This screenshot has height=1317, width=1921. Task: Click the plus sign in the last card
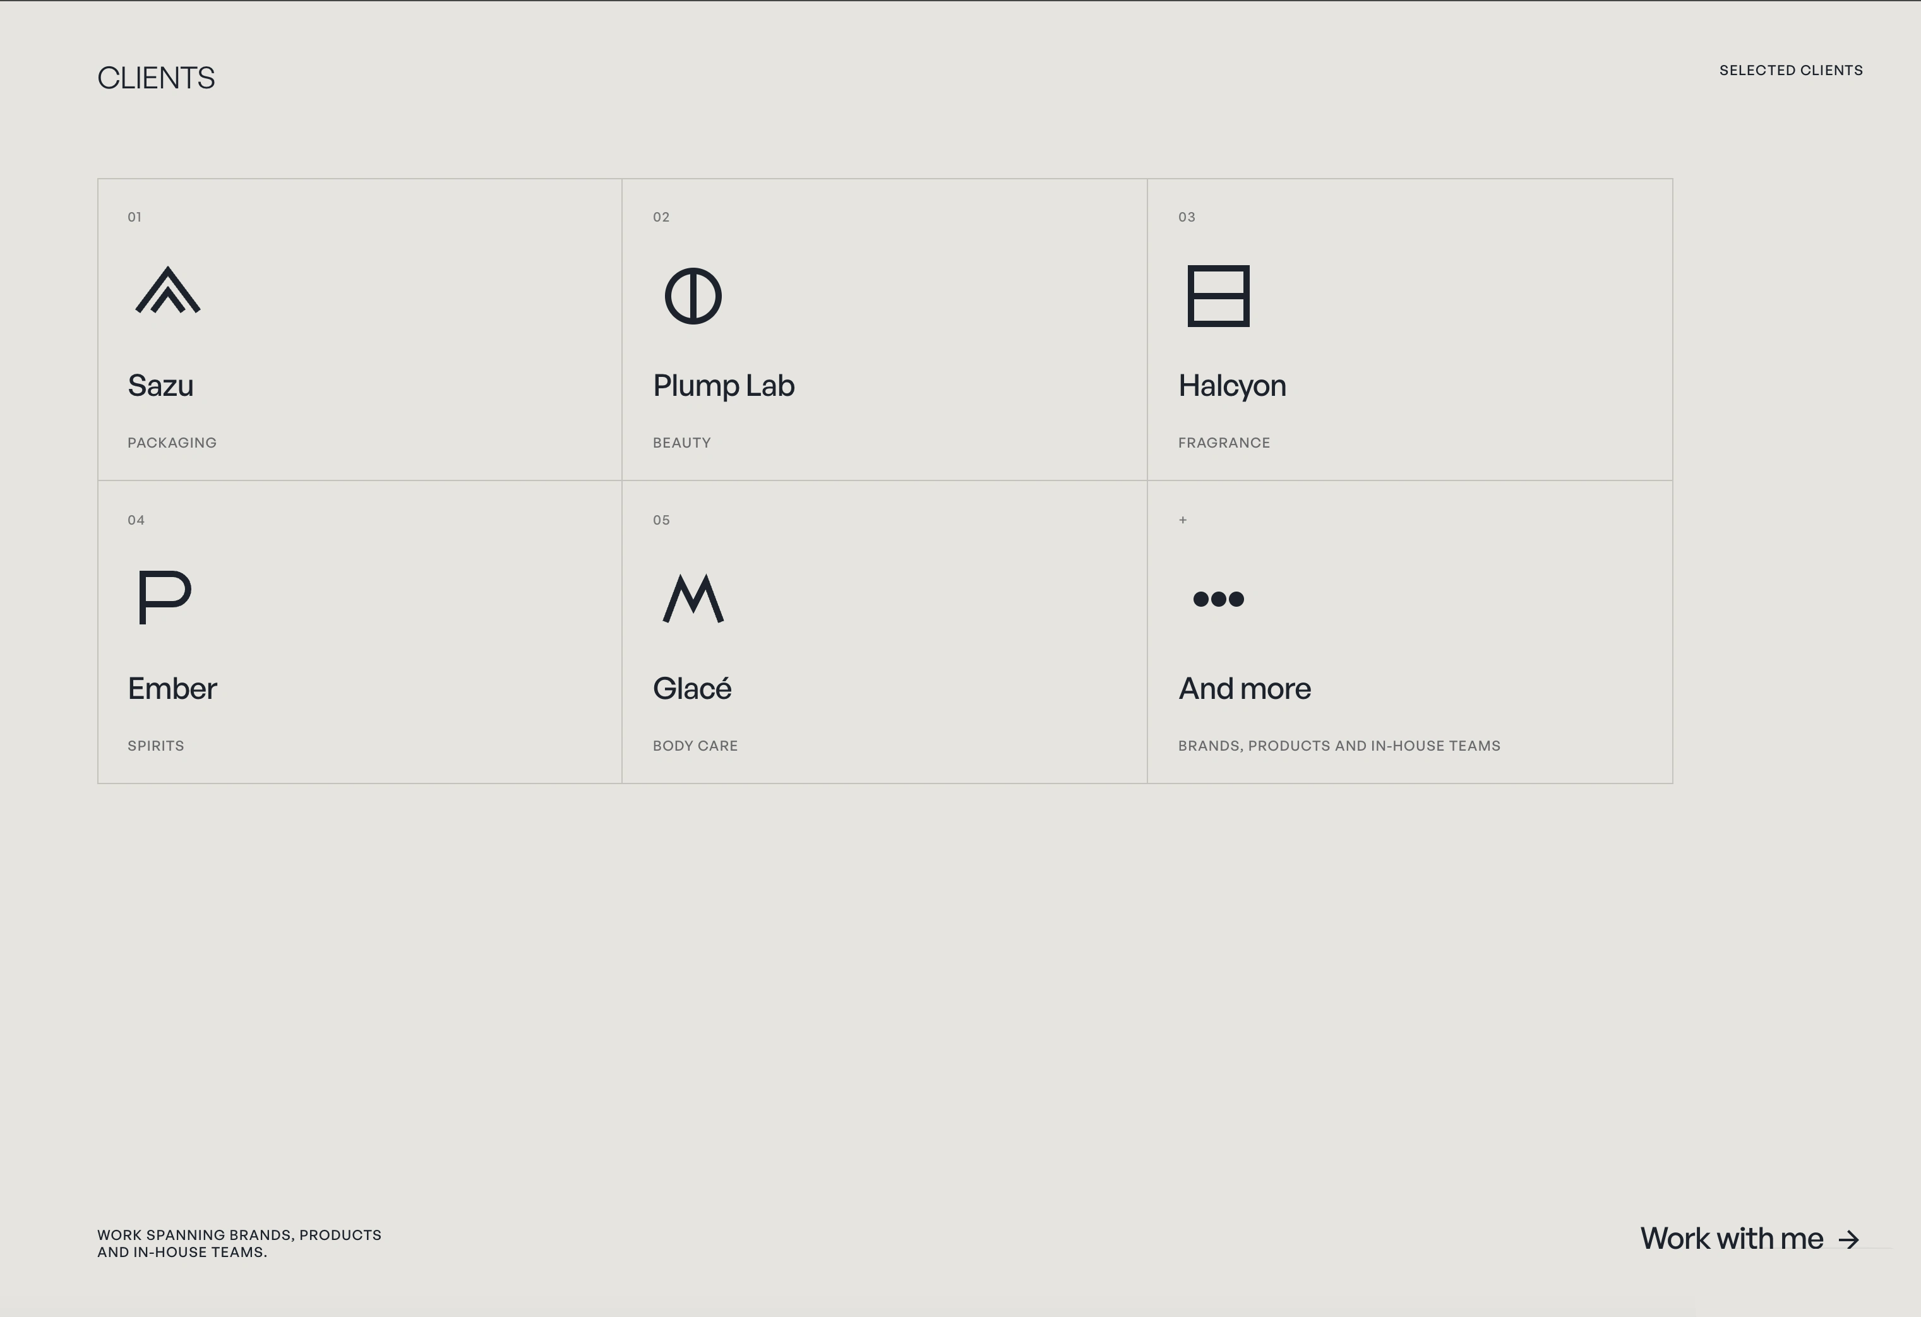(x=1183, y=520)
